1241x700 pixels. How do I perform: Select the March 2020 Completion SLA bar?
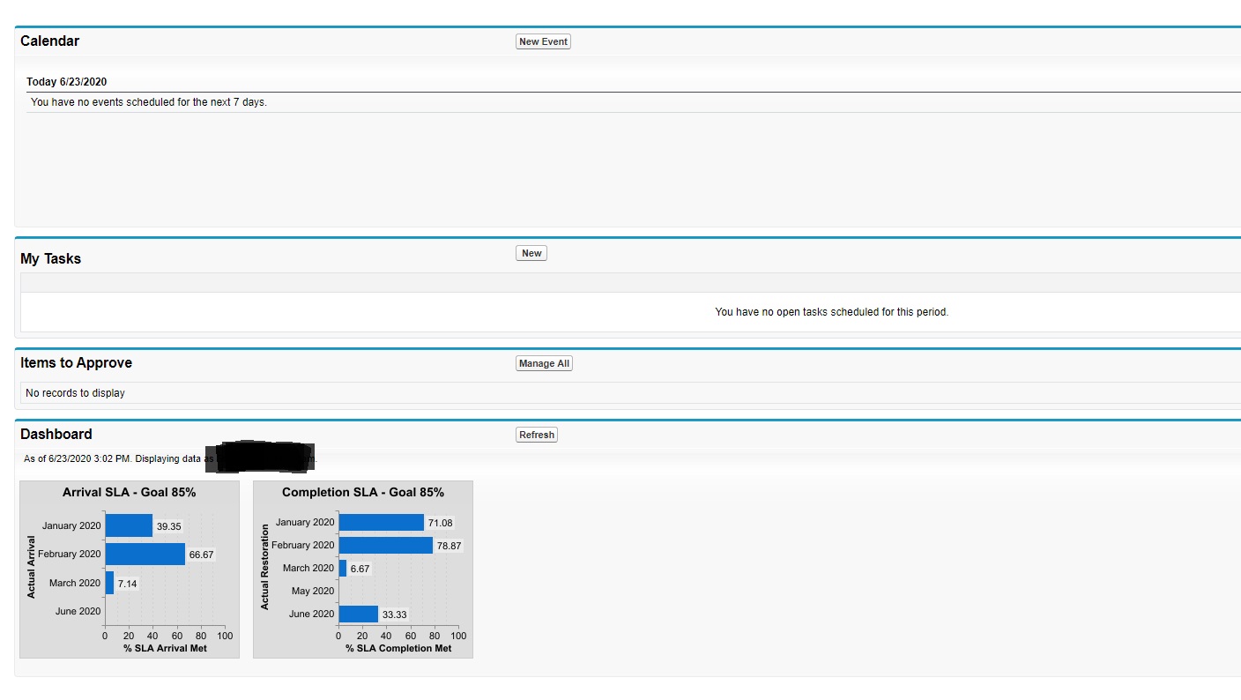pos(342,569)
